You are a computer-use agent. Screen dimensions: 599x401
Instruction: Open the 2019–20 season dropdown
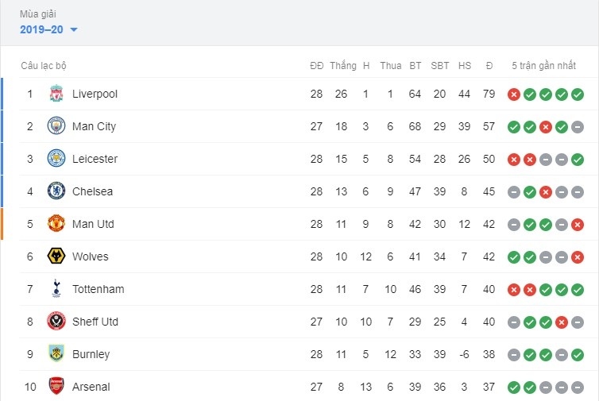coord(49,30)
